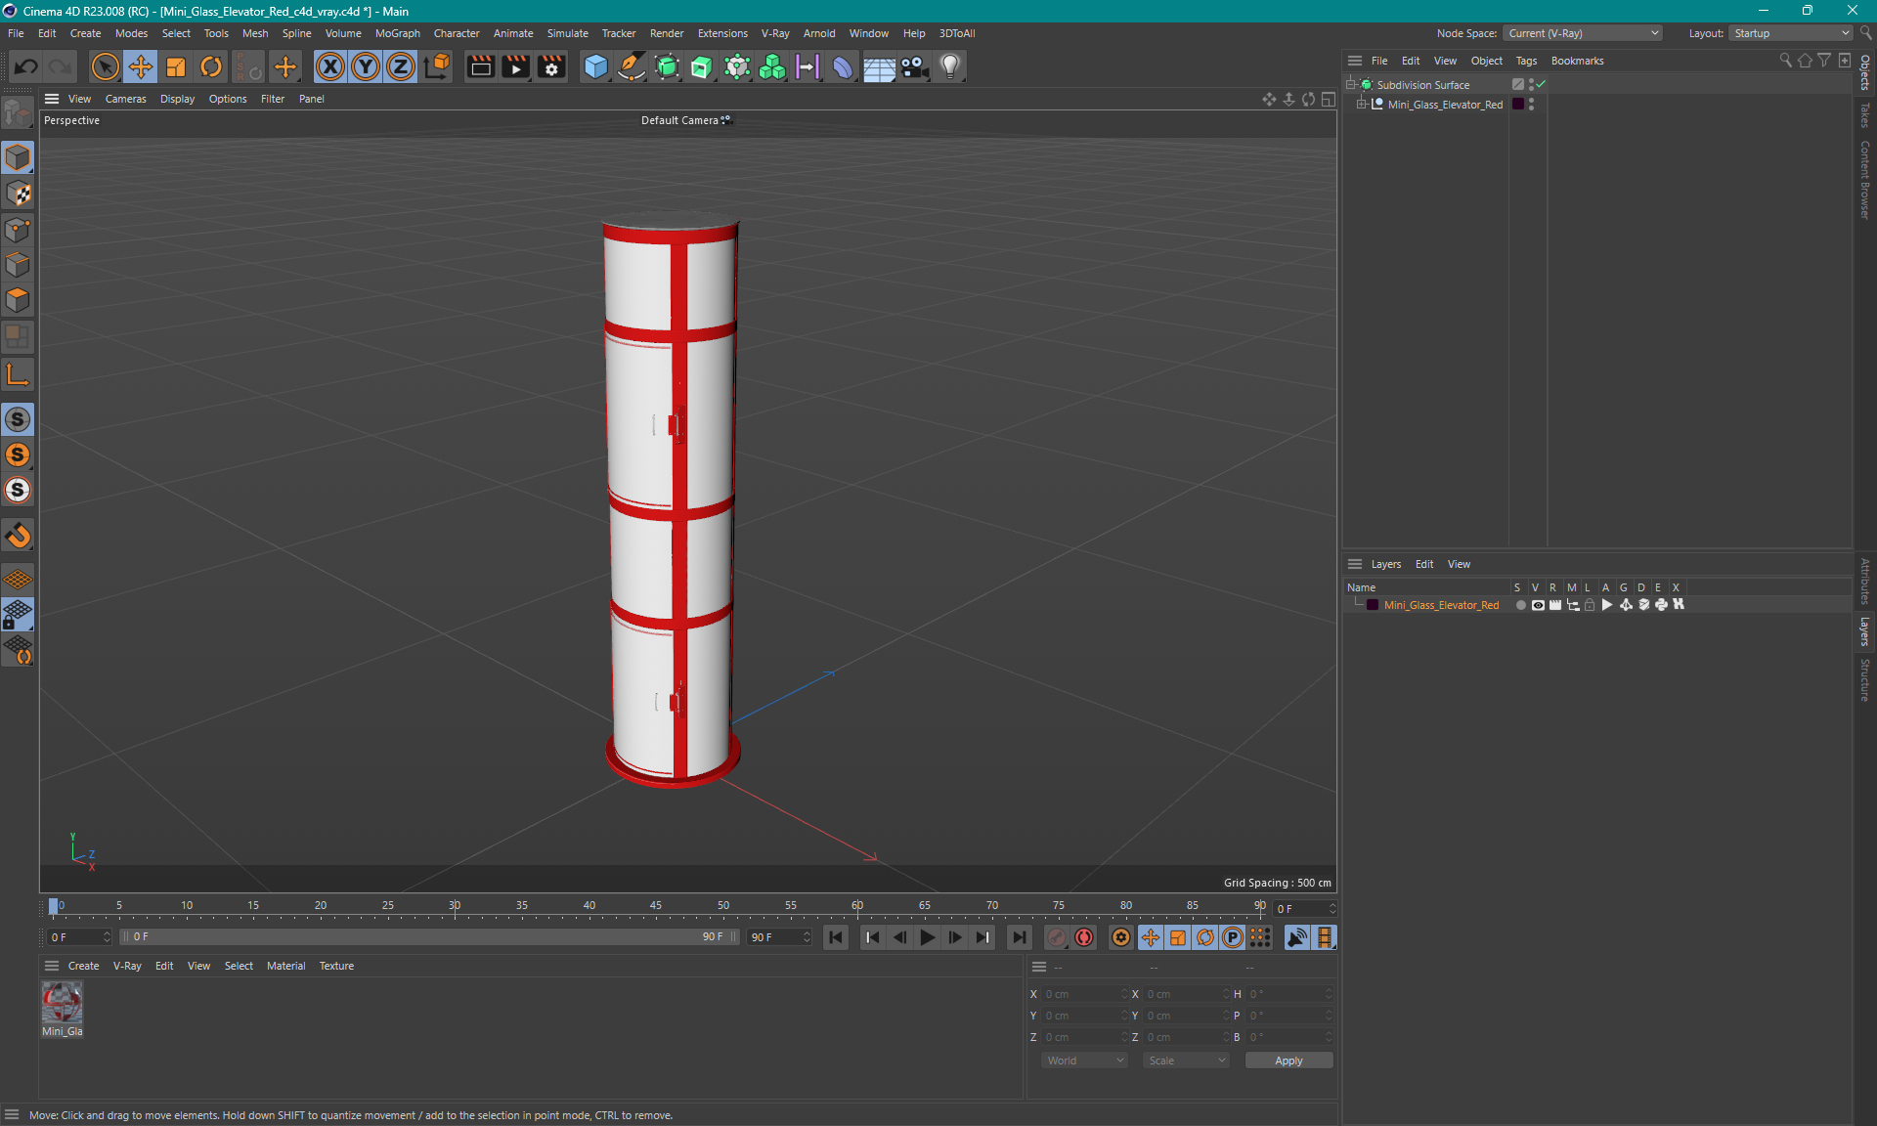Go to start of animation
Image resolution: width=1877 pixels, height=1126 pixels.
(x=836, y=937)
